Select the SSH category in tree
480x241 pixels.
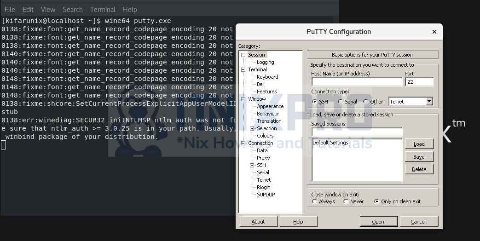(x=261, y=165)
